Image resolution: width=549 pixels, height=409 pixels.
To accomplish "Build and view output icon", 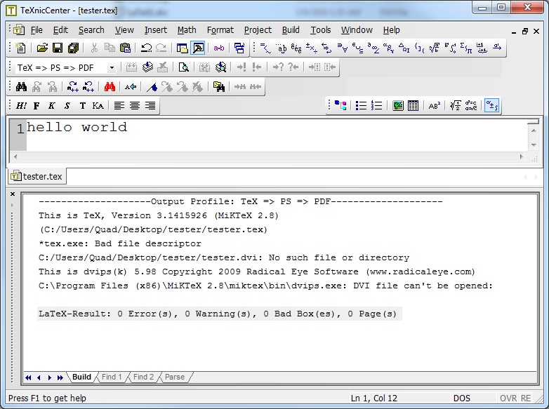I will (x=220, y=67).
